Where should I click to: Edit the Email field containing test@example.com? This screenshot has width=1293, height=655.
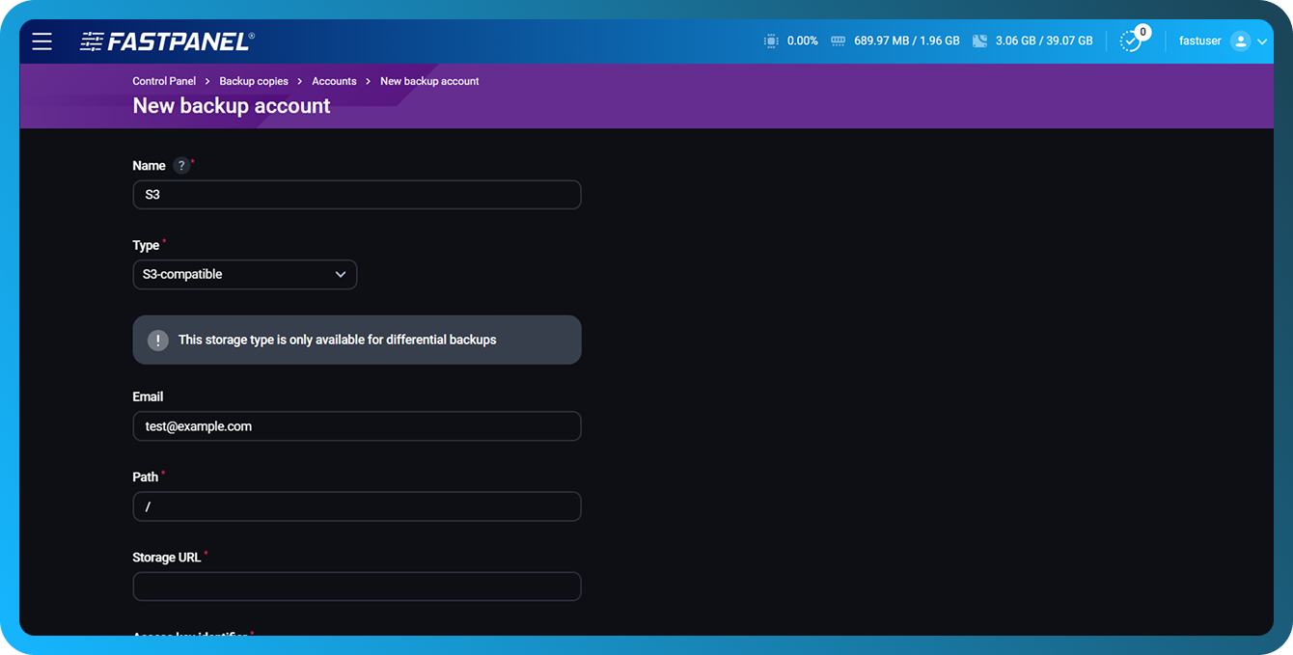point(357,425)
